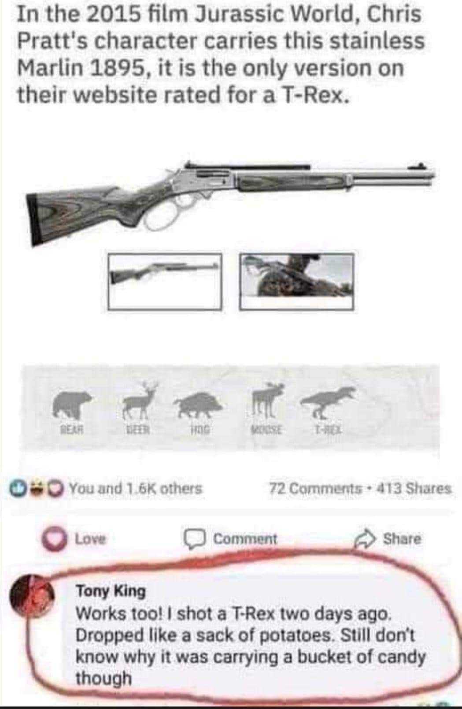The height and width of the screenshot is (709, 462).
Task: Select the bear silhouette icon
Action: tap(72, 404)
